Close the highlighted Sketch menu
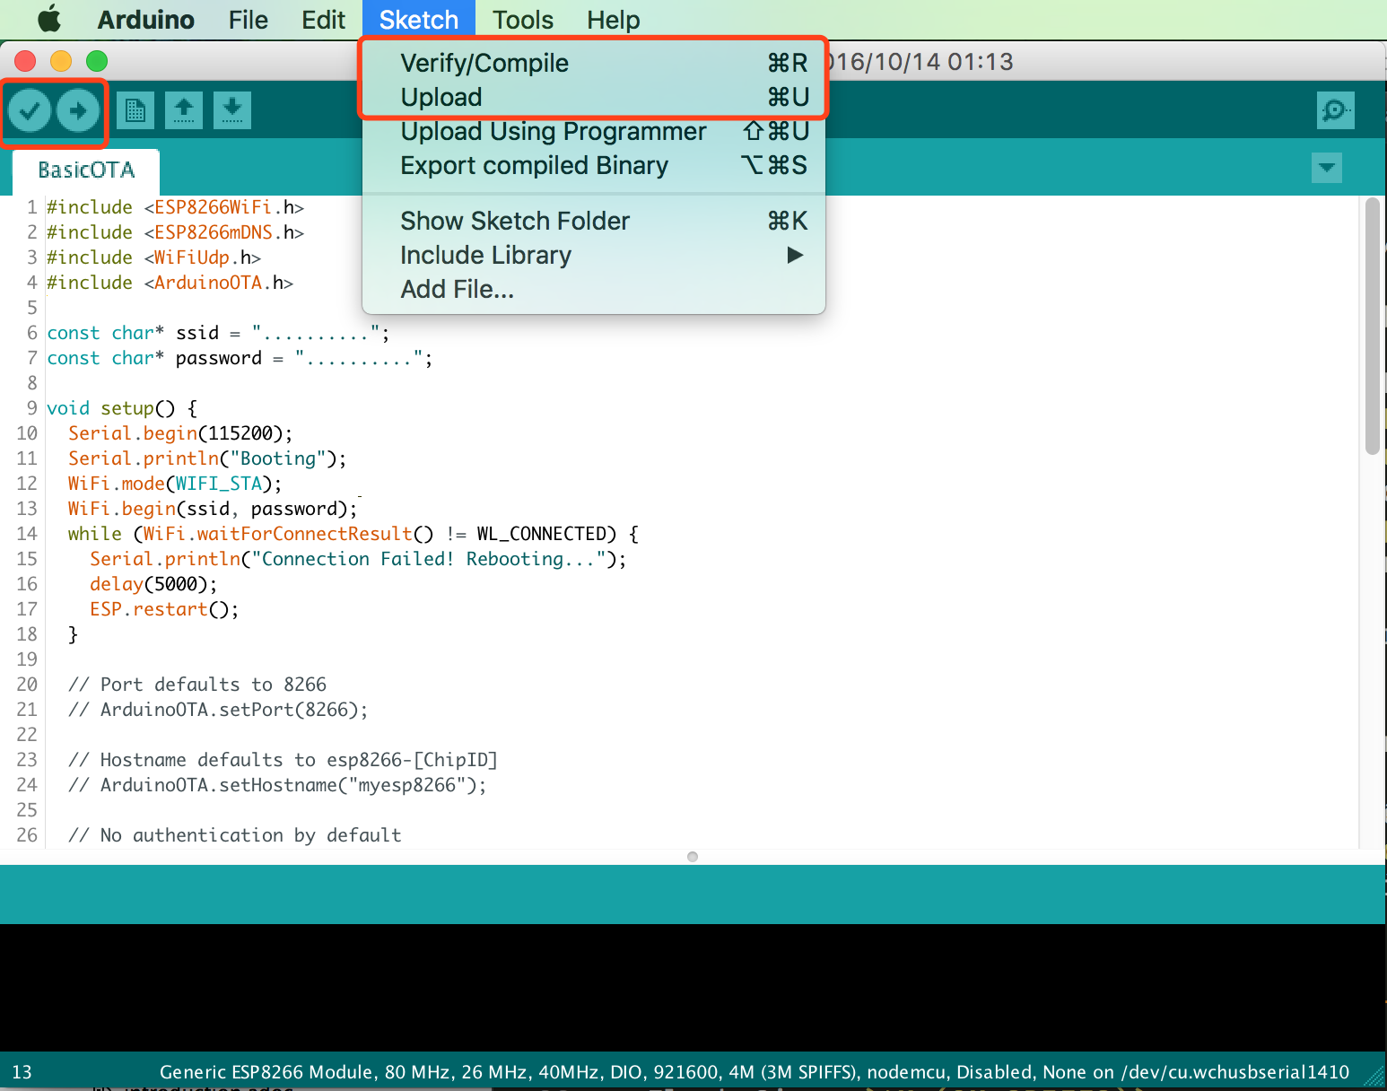The height and width of the screenshot is (1091, 1387). tap(419, 20)
